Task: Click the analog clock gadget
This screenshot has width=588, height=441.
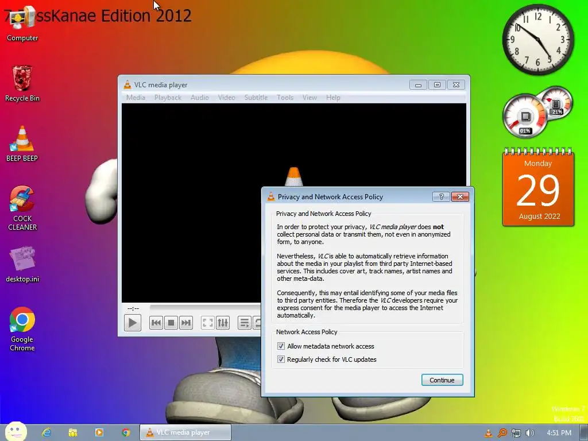Action: [x=538, y=40]
